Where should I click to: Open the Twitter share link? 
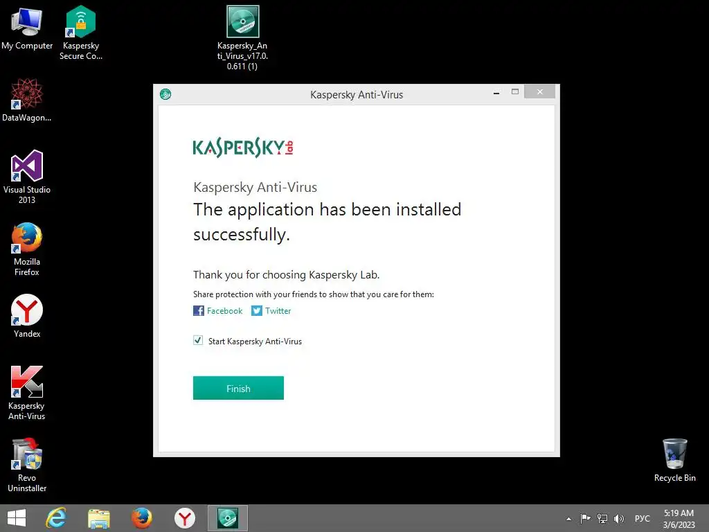pos(278,311)
